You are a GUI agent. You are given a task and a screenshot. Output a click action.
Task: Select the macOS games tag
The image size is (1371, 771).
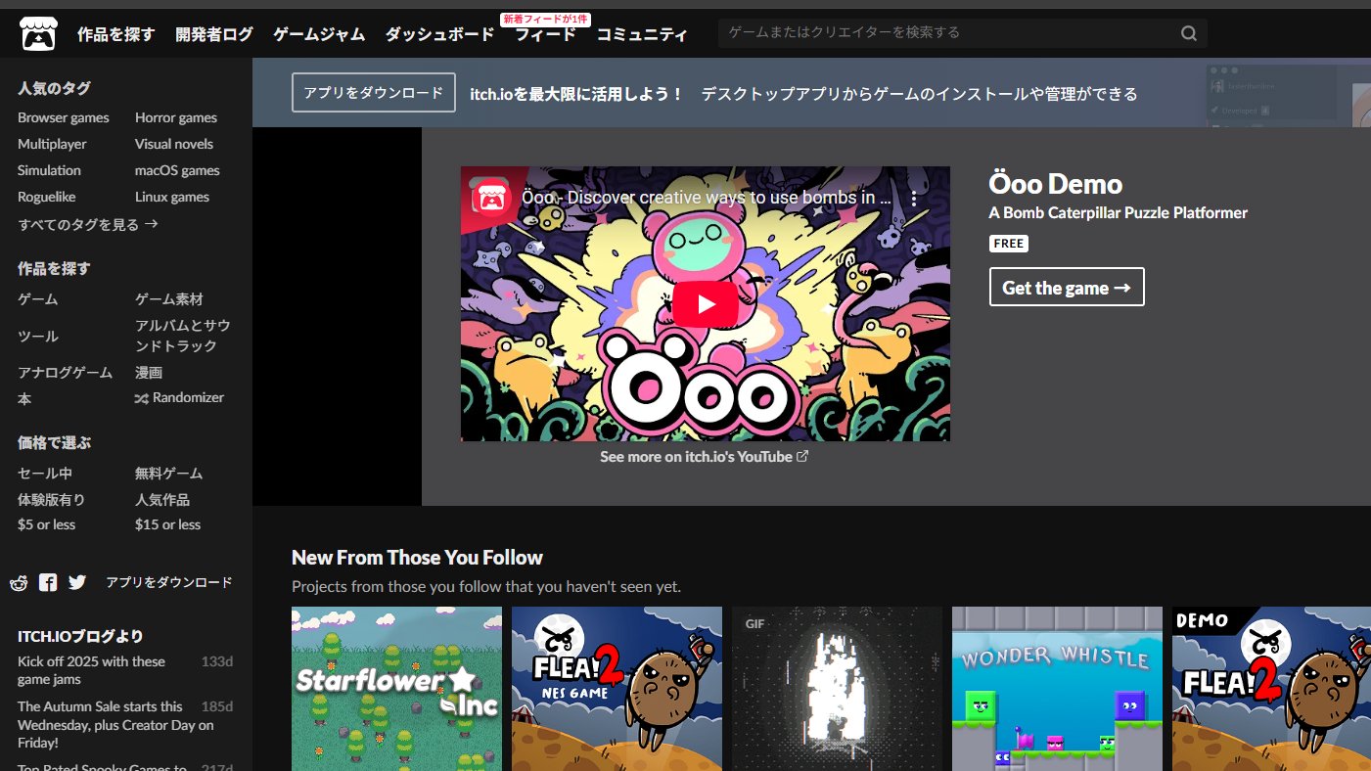(177, 170)
